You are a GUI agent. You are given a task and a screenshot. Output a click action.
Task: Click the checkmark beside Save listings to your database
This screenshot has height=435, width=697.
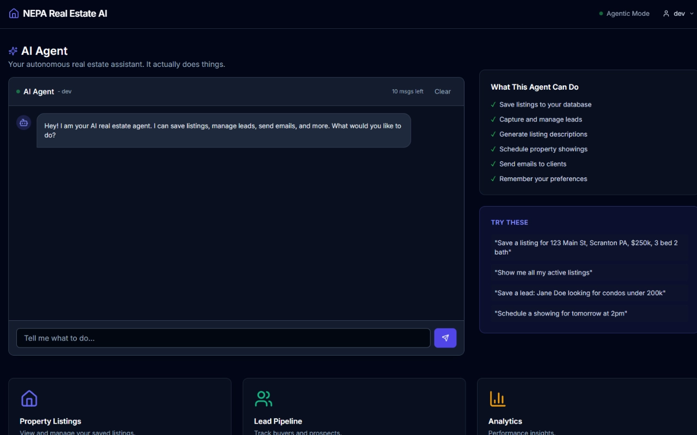click(x=493, y=104)
